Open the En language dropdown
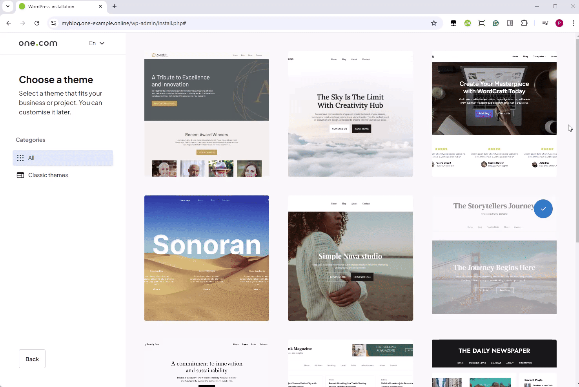Image resolution: width=579 pixels, height=387 pixels. (96, 43)
